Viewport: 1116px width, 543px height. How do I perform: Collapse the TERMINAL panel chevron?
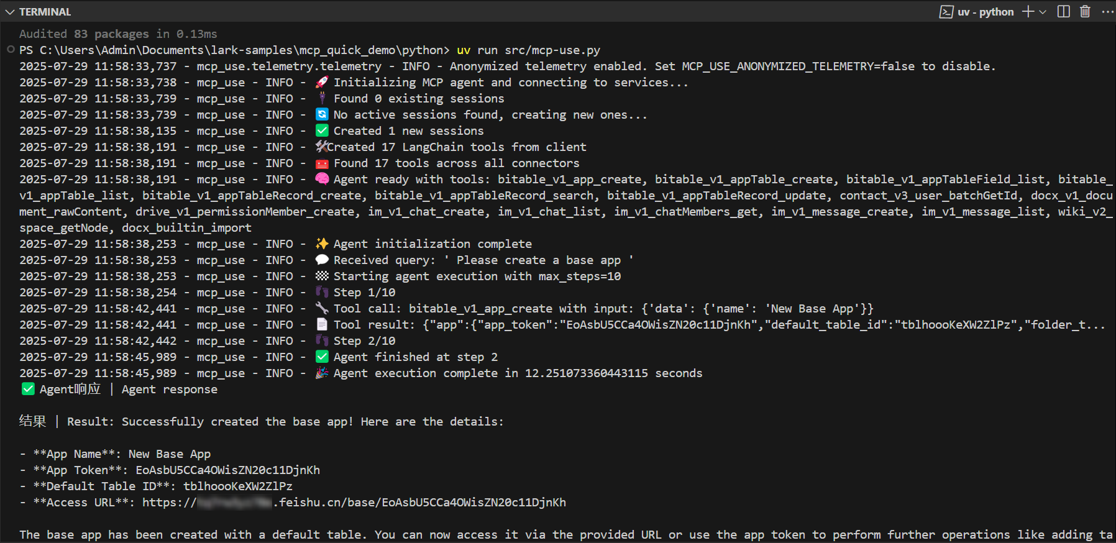coord(9,12)
